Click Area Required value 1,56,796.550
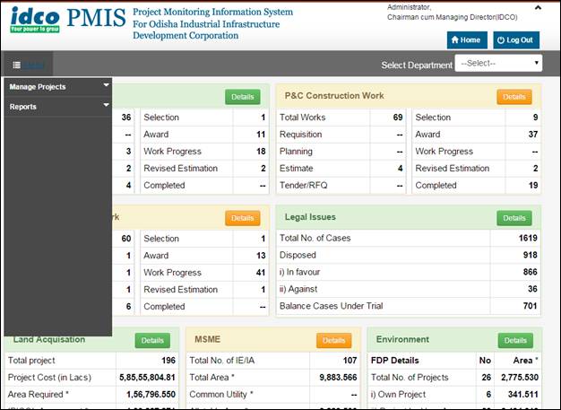561x410 pixels. 151,395
